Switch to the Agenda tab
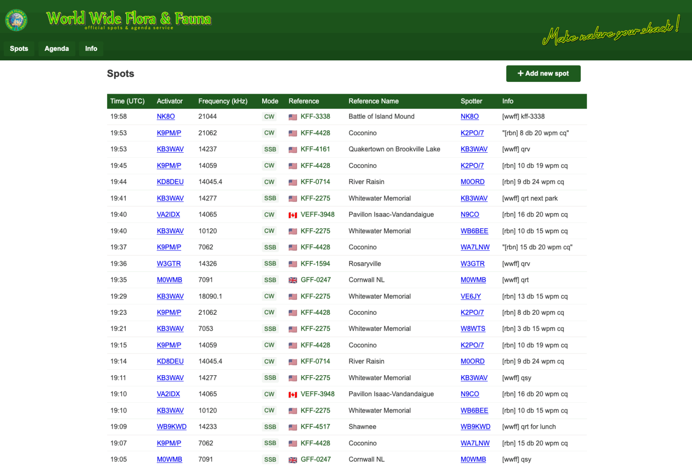692x467 pixels. [x=57, y=48]
